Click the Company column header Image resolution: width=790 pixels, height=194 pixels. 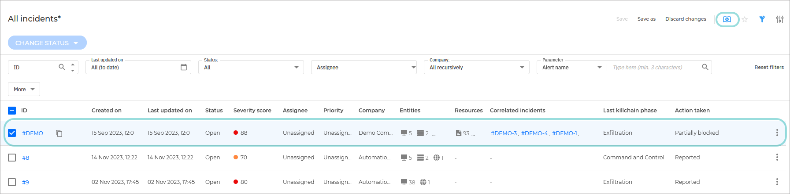tap(371, 111)
